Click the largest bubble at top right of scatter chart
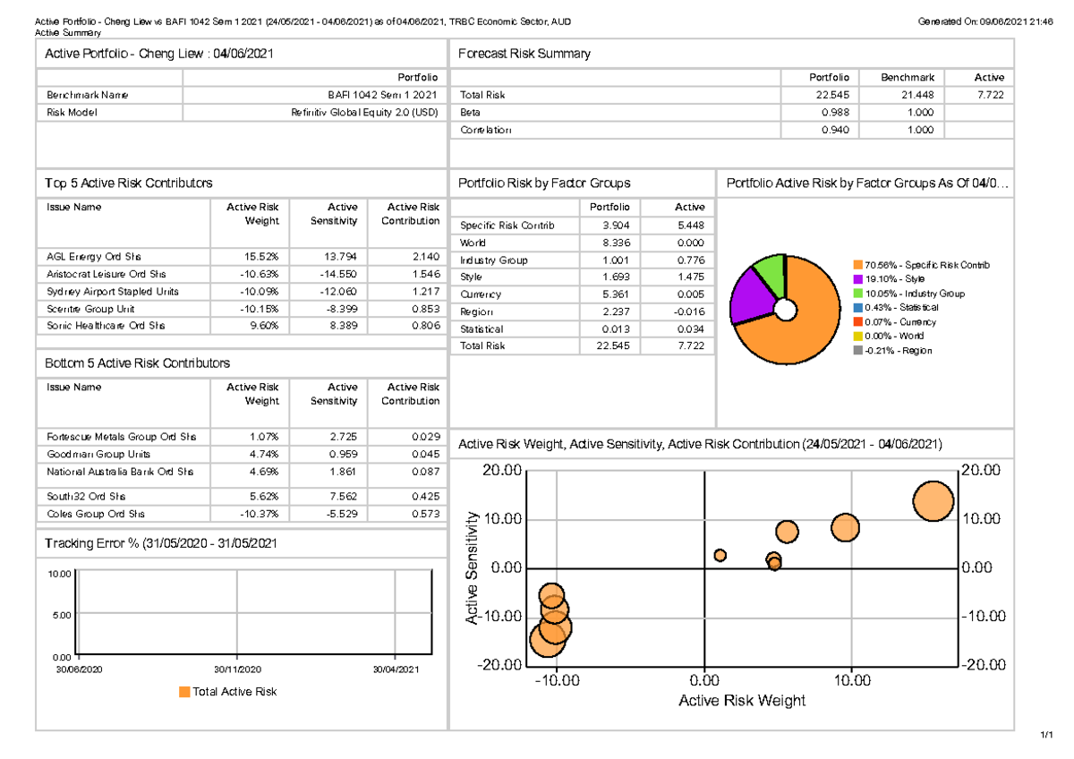The width and height of the screenshot is (1074, 759). click(x=933, y=500)
